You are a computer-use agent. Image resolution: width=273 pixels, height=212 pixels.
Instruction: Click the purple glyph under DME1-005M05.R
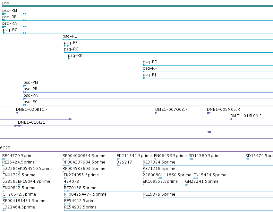click(209, 113)
